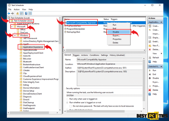Click the Defrag folder icon
This screenshot has width=169, height=121.
(x=21, y=85)
